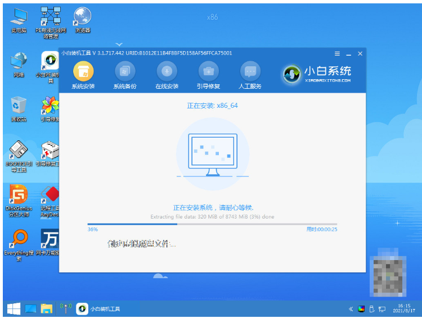Switch to 在线安装 section
The width and height of the screenshot is (422, 323).
tap(167, 71)
